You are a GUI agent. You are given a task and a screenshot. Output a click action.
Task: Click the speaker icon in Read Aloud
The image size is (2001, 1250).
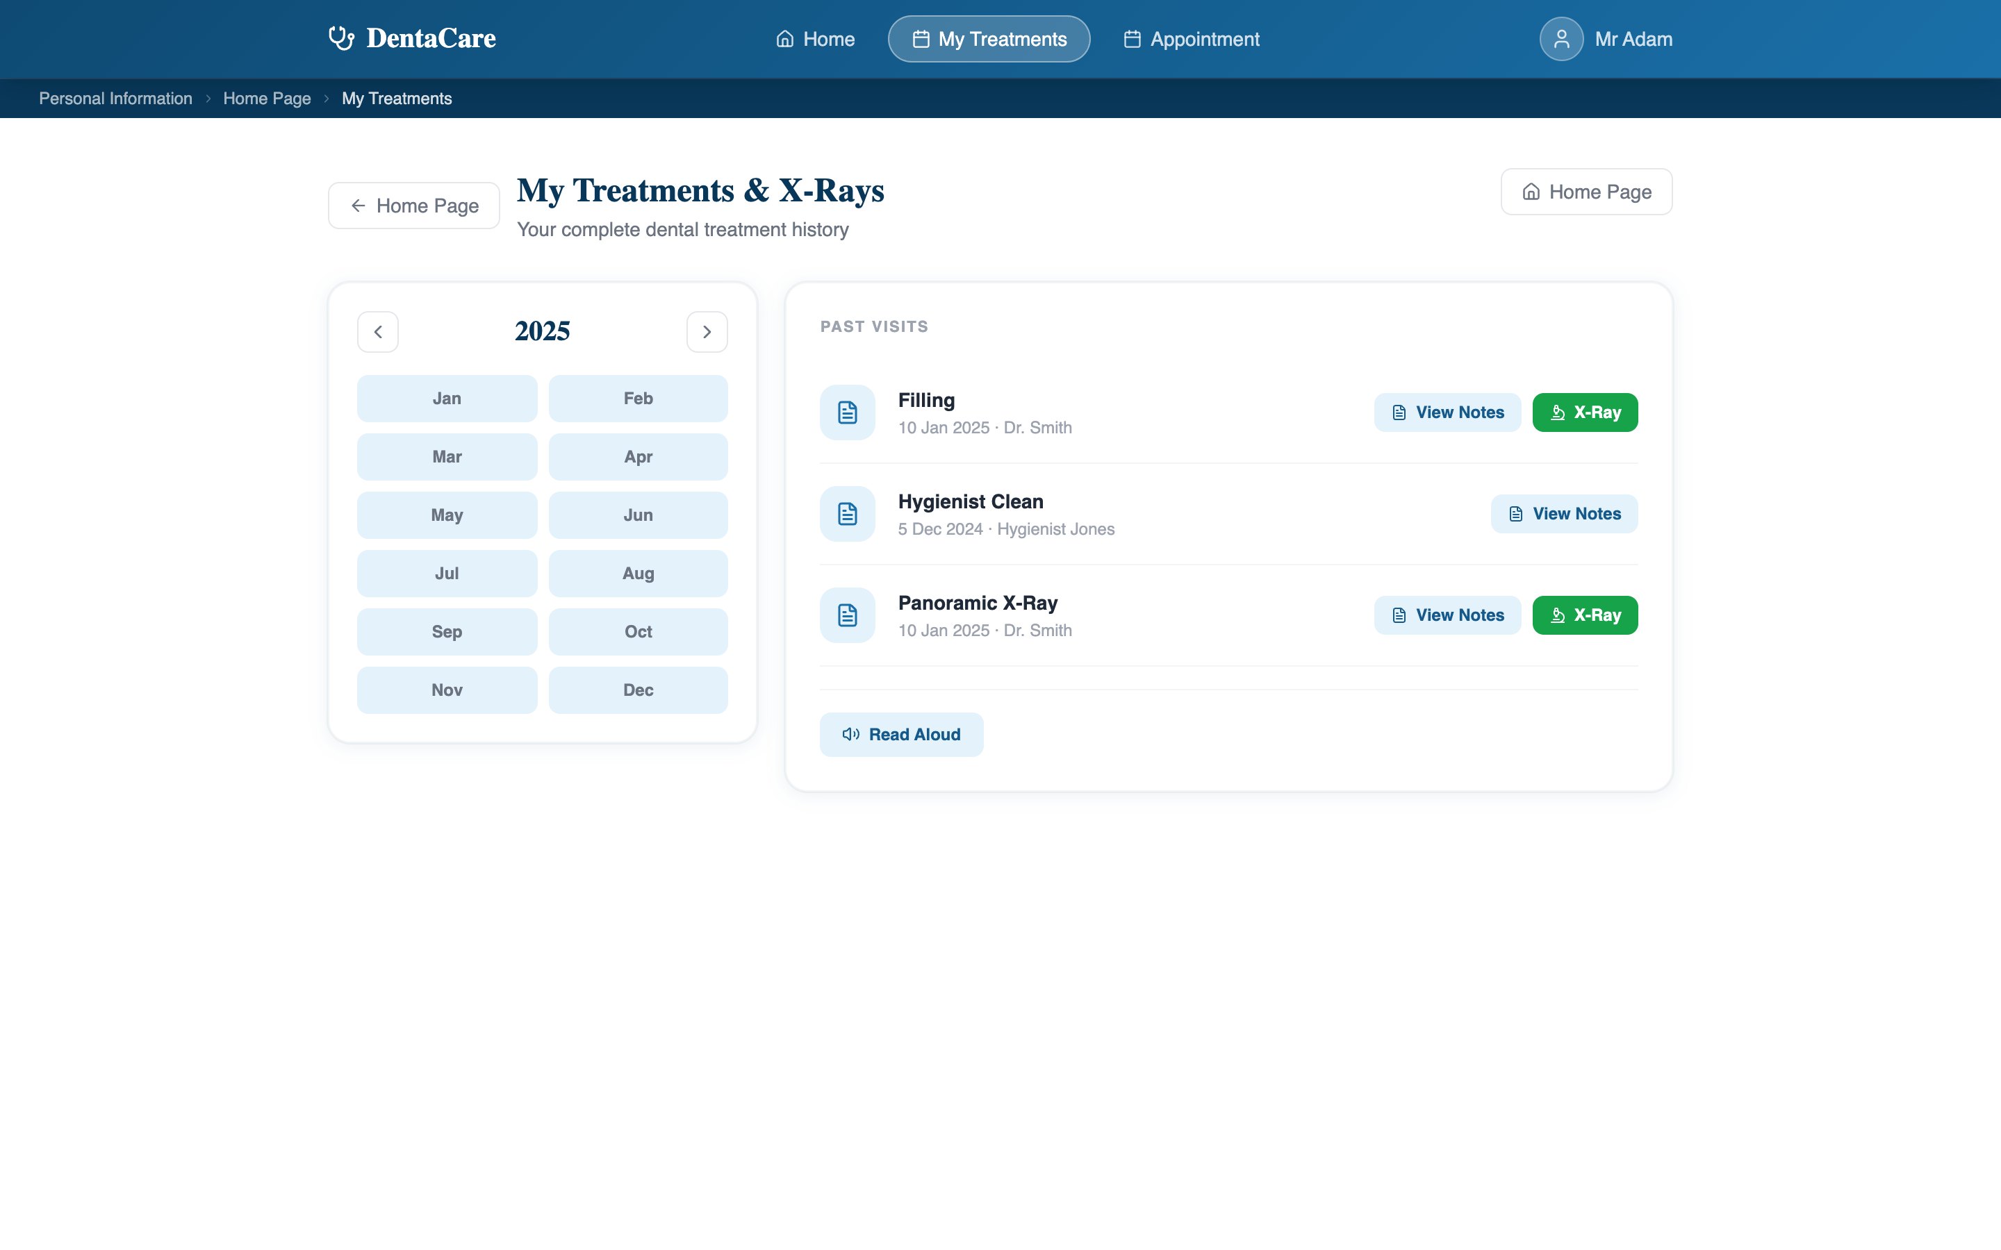point(851,734)
